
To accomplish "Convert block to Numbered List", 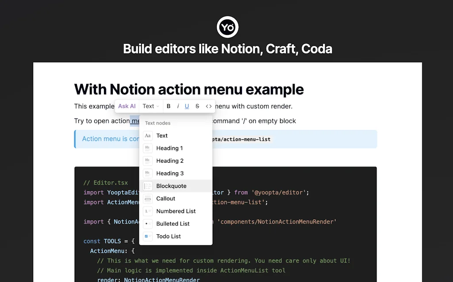I will (176, 211).
